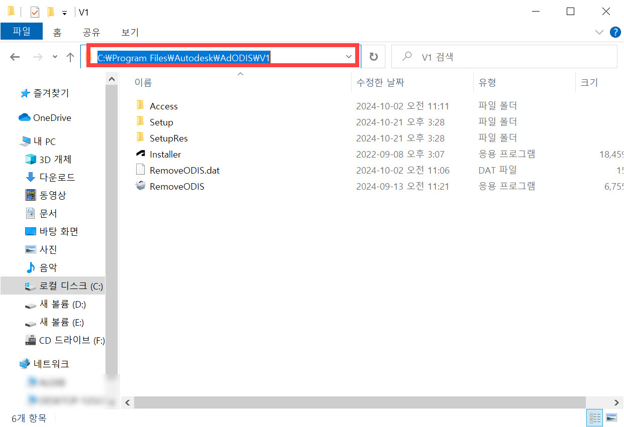The width and height of the screenshot is (624, 427).
Task: Open the 파일 ribbon tab
Action: [22, 32]
